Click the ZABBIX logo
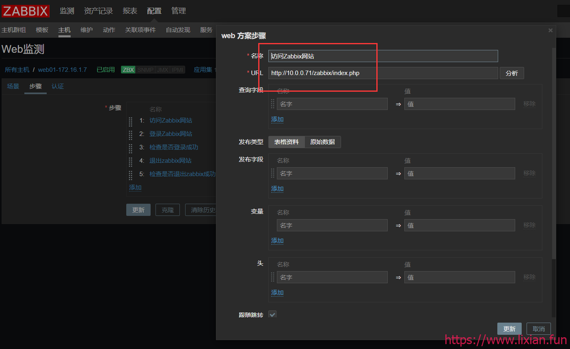 (25, 11)
